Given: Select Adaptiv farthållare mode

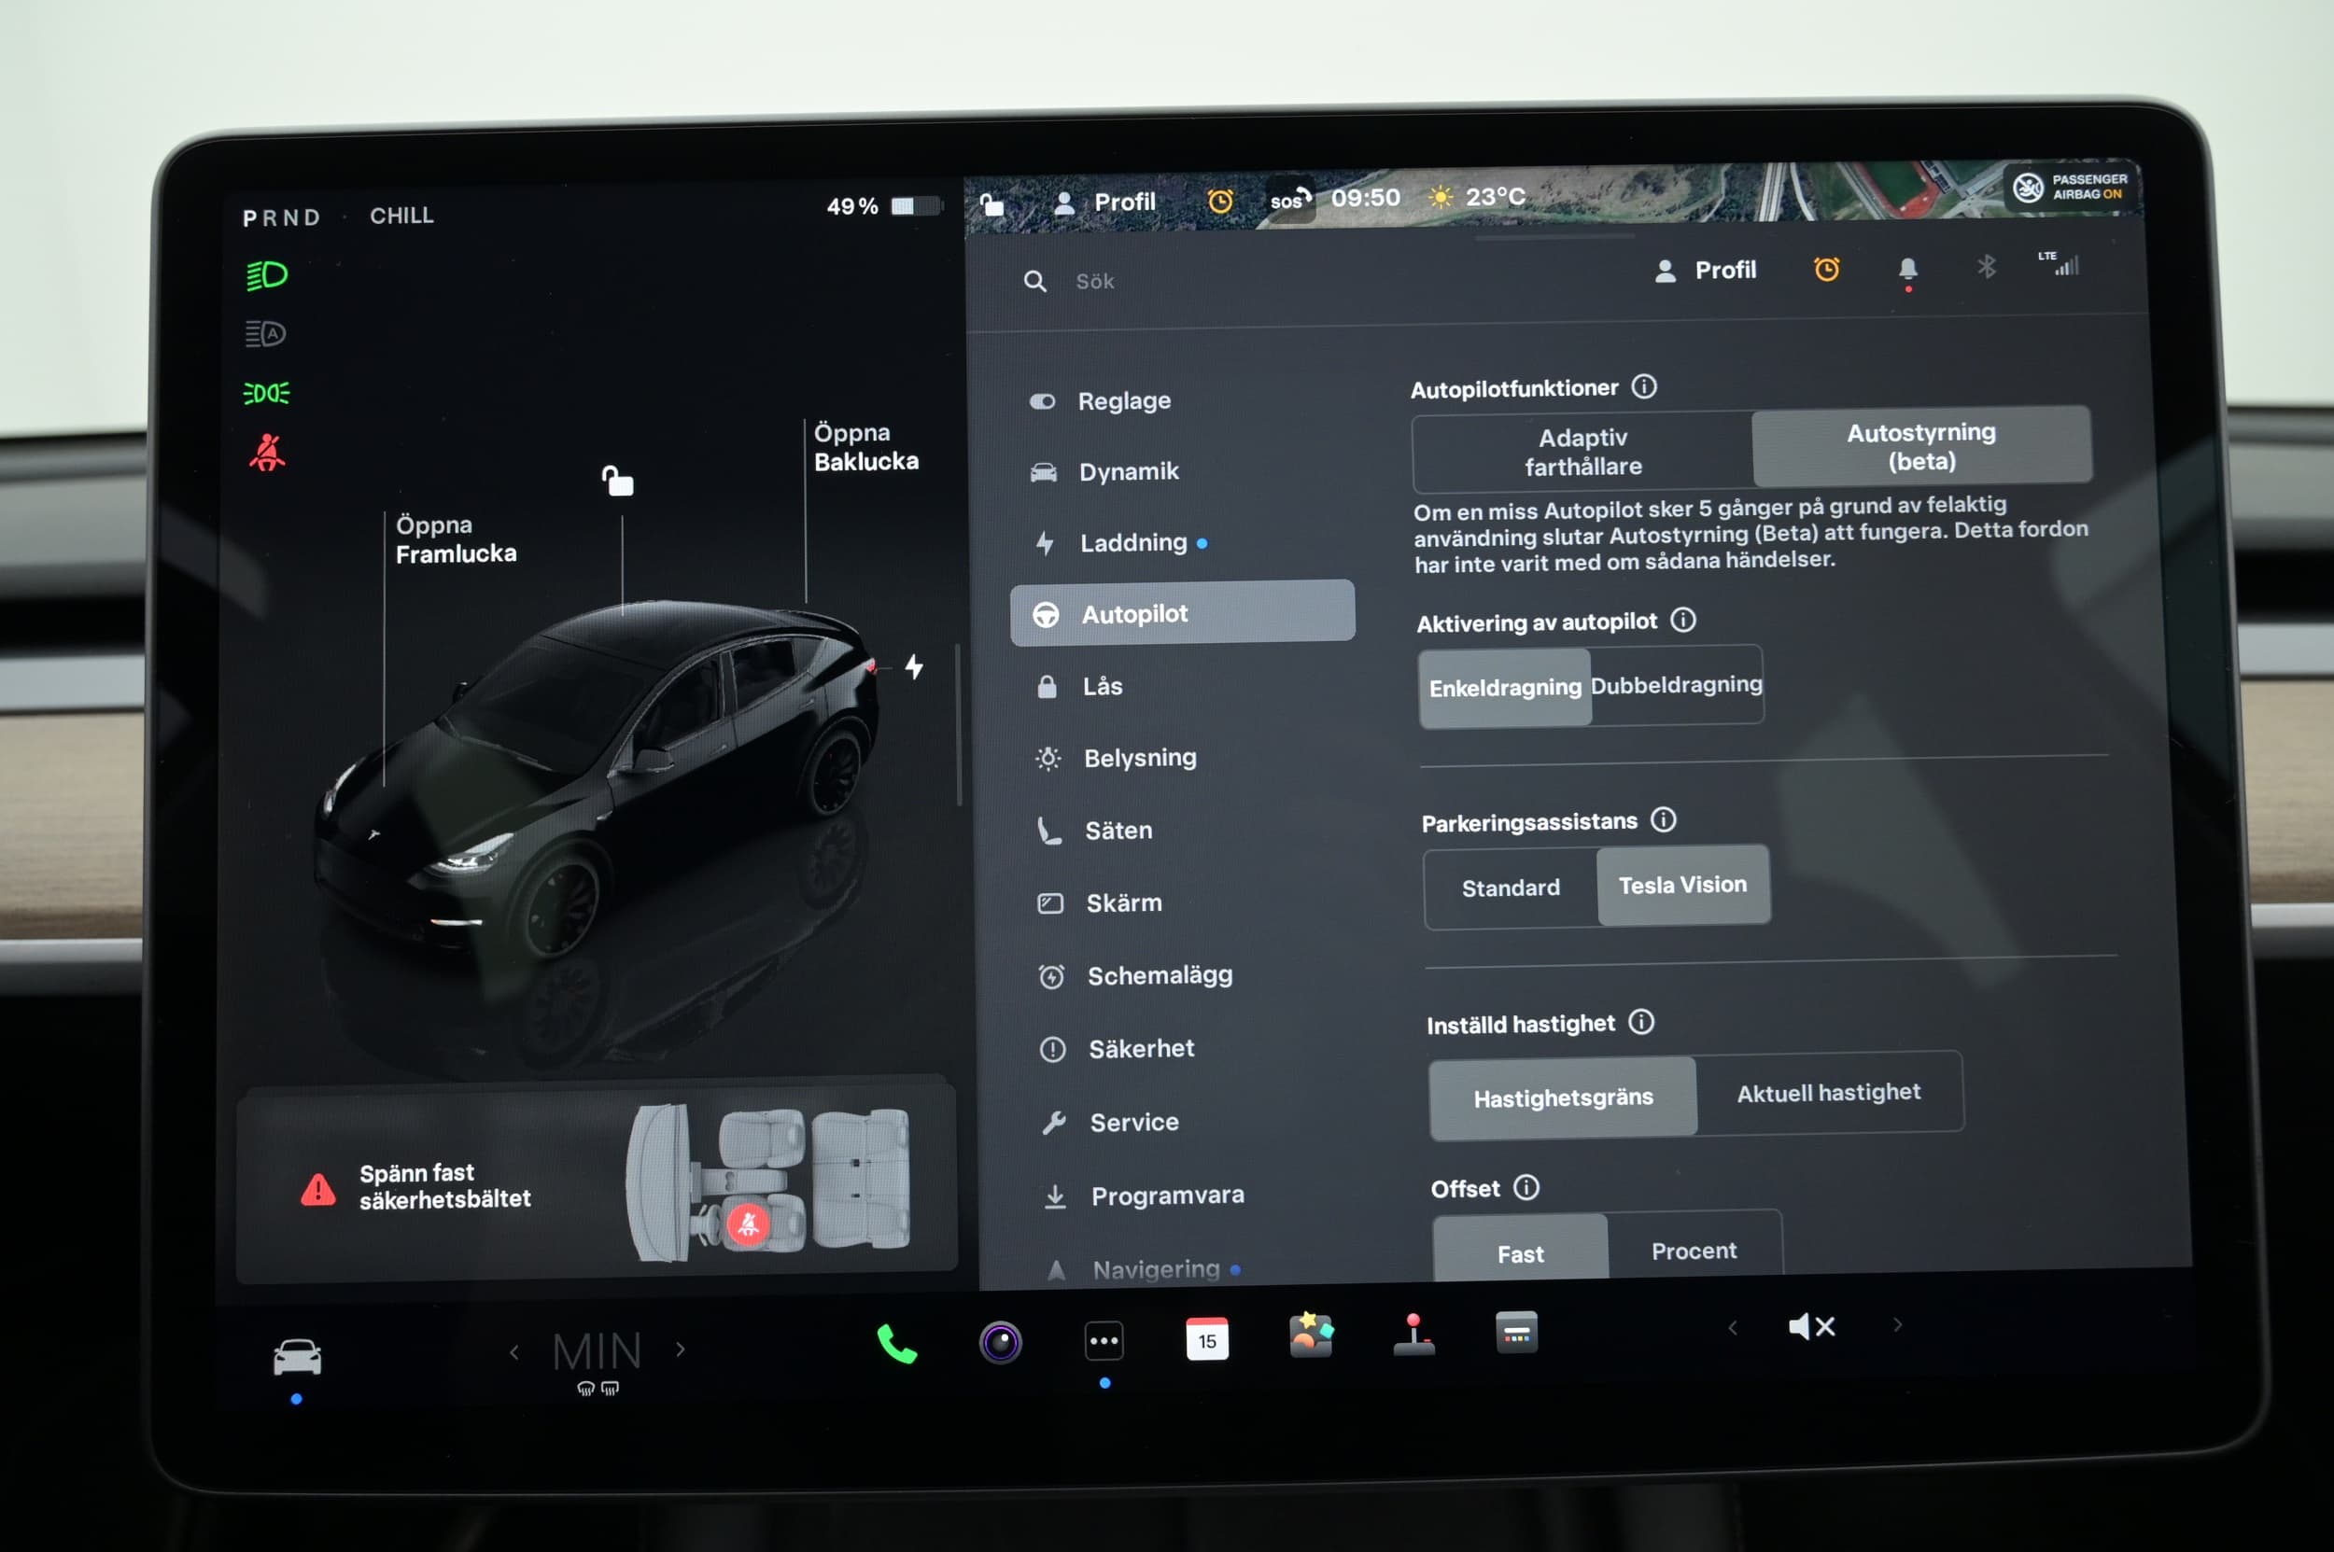Looking at the screenshot, I should [x=1583, y=452].
